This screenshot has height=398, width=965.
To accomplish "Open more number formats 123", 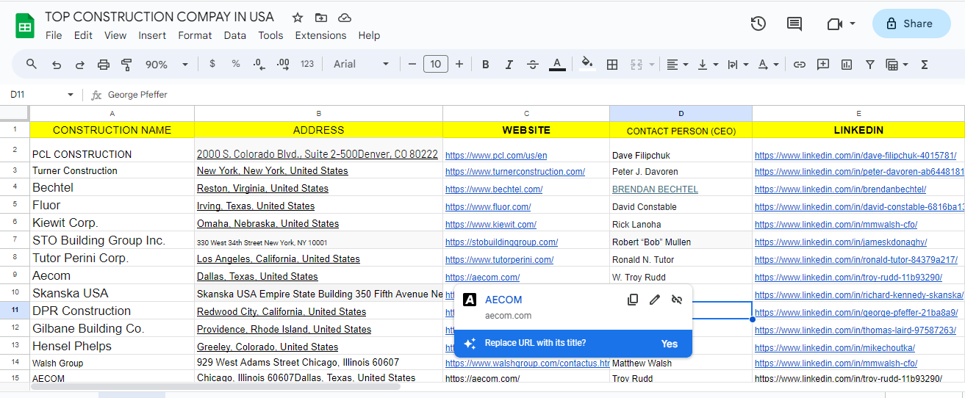I will 307,64.
